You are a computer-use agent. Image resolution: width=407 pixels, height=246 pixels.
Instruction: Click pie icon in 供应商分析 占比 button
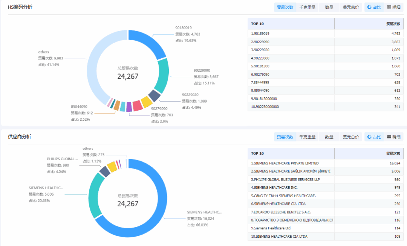point(369,137)
